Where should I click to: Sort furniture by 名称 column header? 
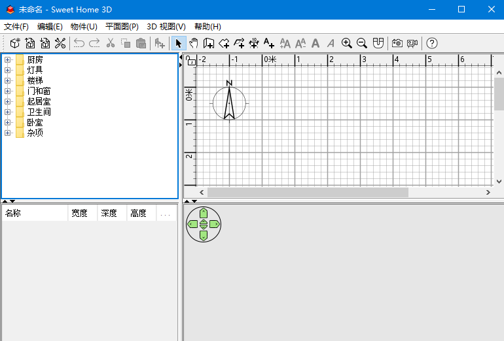pyautogui.click(x=35, y=213)
